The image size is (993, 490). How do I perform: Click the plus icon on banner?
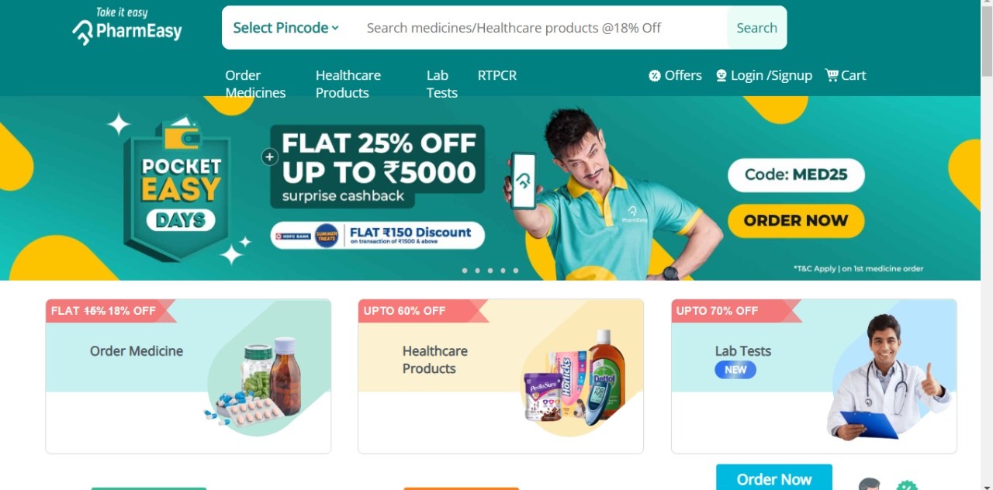269,157
